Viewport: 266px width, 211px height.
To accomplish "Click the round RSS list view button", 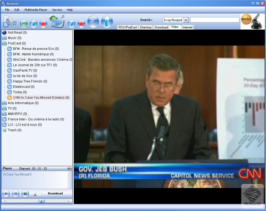I will 93,22.
